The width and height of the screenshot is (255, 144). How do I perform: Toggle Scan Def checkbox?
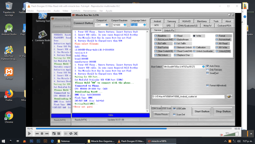coord(174,115)
